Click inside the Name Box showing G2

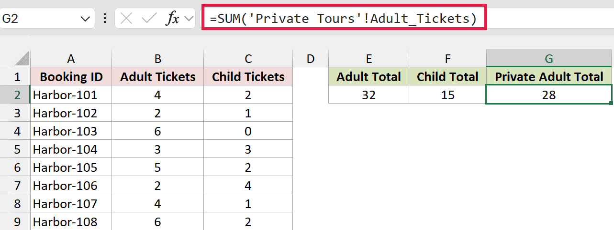click(39, 19)
